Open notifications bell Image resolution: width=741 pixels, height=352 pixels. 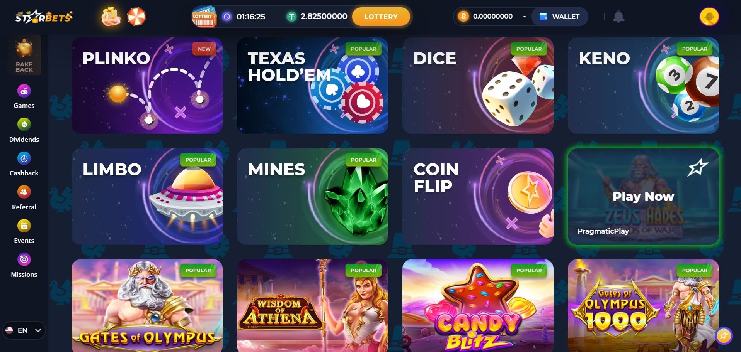(x=618, y=17)
